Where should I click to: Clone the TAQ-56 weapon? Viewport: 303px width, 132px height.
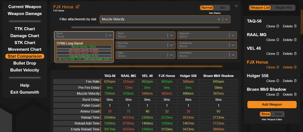pos(272,26)
